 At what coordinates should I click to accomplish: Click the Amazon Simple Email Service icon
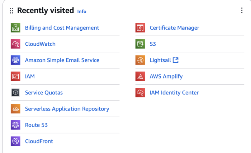click(x=15, y=60)
